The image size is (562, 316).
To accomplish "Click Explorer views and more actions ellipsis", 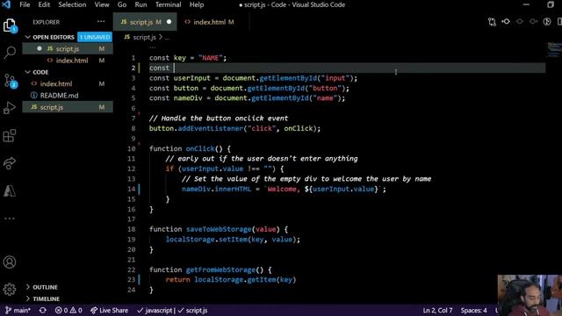I will point(101,22).
